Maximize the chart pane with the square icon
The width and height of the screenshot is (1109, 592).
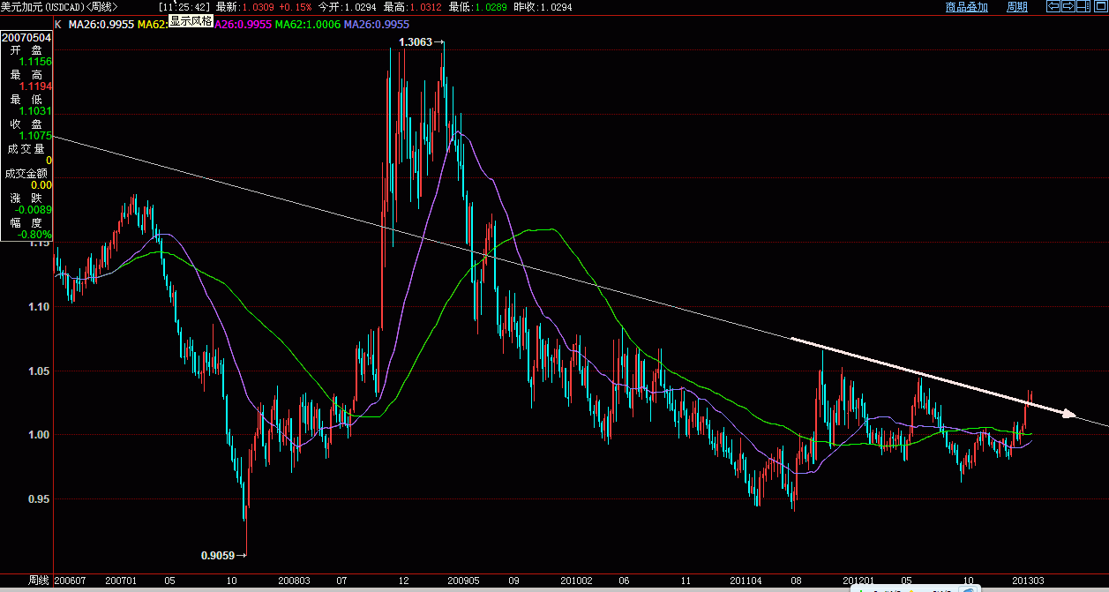click(x=1101, y=6)
